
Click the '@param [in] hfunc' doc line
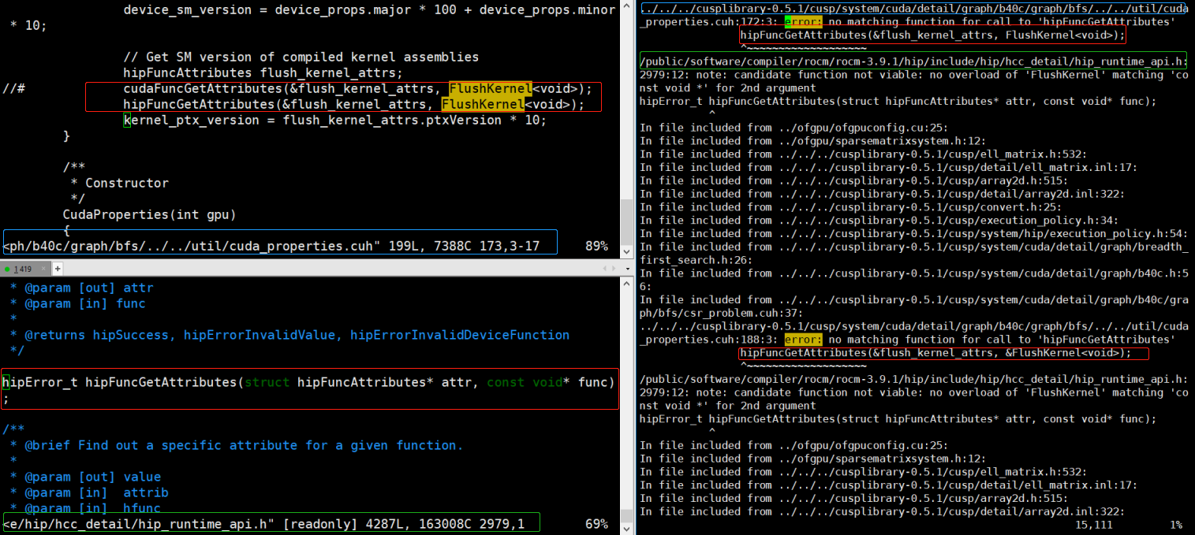[85, 508]
